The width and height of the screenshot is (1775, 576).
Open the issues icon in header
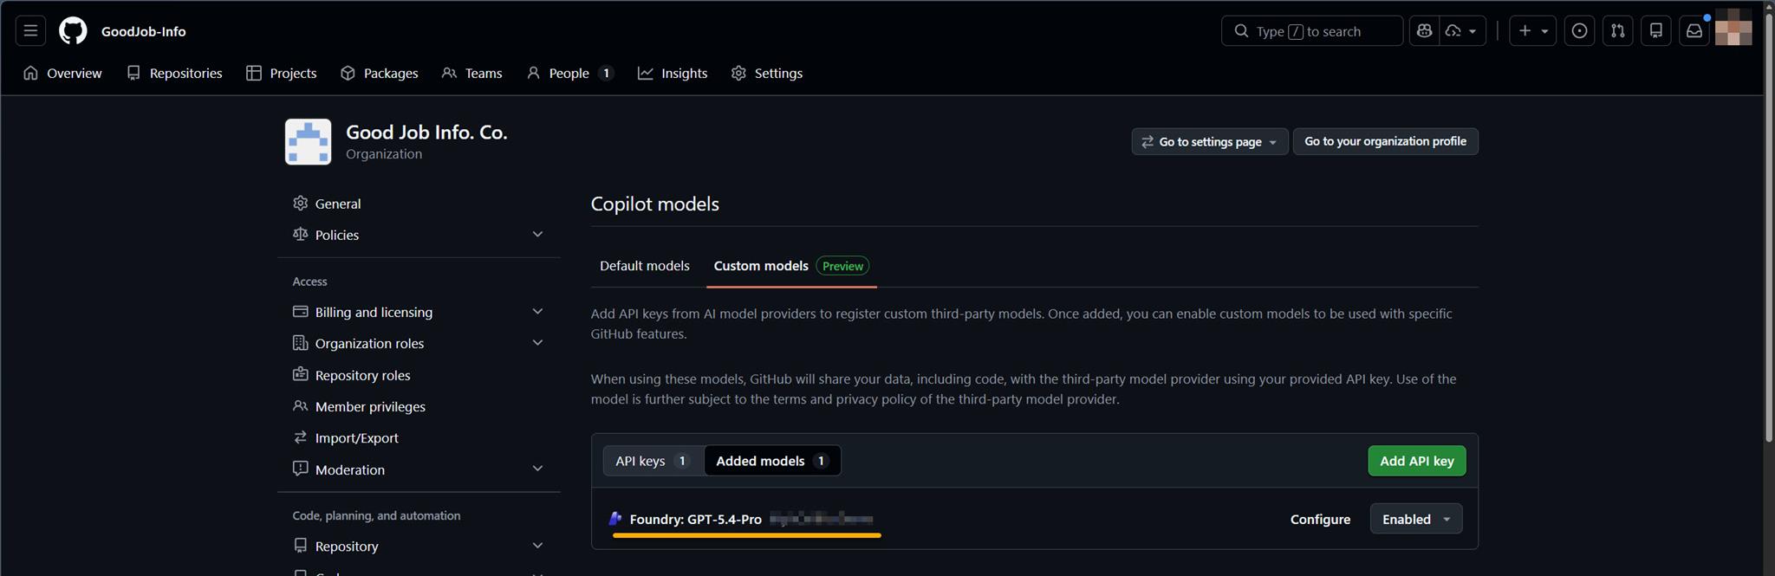(1579, 31)
